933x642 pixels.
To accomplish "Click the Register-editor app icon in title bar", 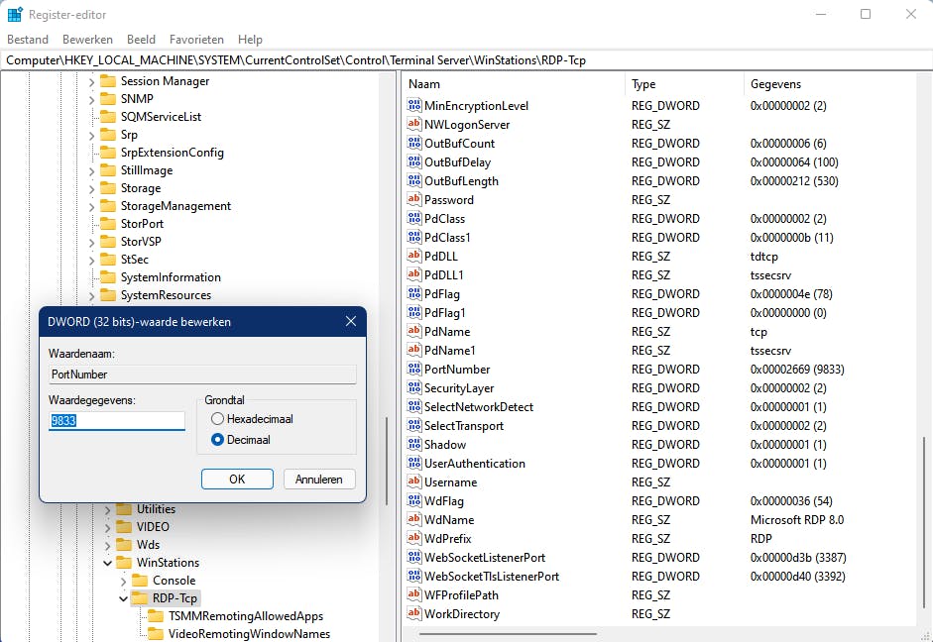I will [x=15, y=14].
